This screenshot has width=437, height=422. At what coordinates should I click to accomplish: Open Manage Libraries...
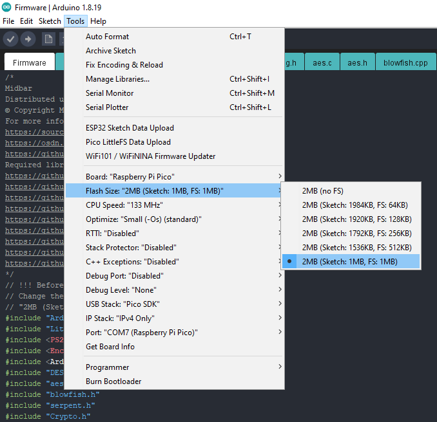click(175, 79)
